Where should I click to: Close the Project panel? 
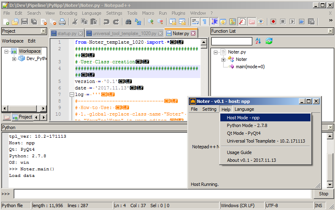coord(43,31)
